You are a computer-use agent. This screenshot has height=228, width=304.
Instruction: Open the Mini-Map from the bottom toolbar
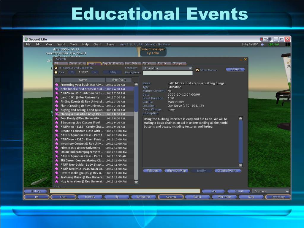pos(224,197)
